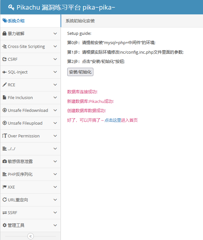Image resolution: width=203 pixels, height=240 pixels.
Task: Open the Over Permission menu item
Action: (24, 136)
